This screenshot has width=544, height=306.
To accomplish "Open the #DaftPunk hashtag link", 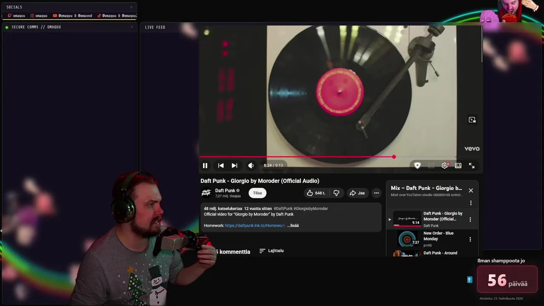I will pos(283,209).
